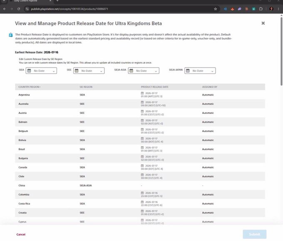Click calendar icon in Austria release date
Screen dimensions: 283x241
point(142,111)
